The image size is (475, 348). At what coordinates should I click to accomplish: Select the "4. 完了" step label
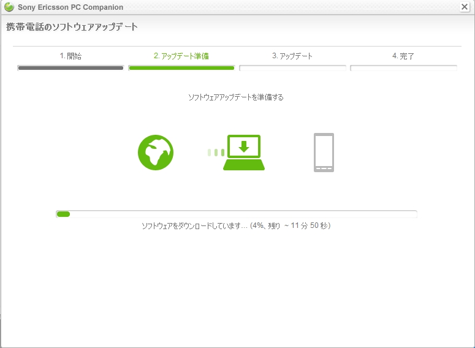pyautogui.click(x=403, y=56)
